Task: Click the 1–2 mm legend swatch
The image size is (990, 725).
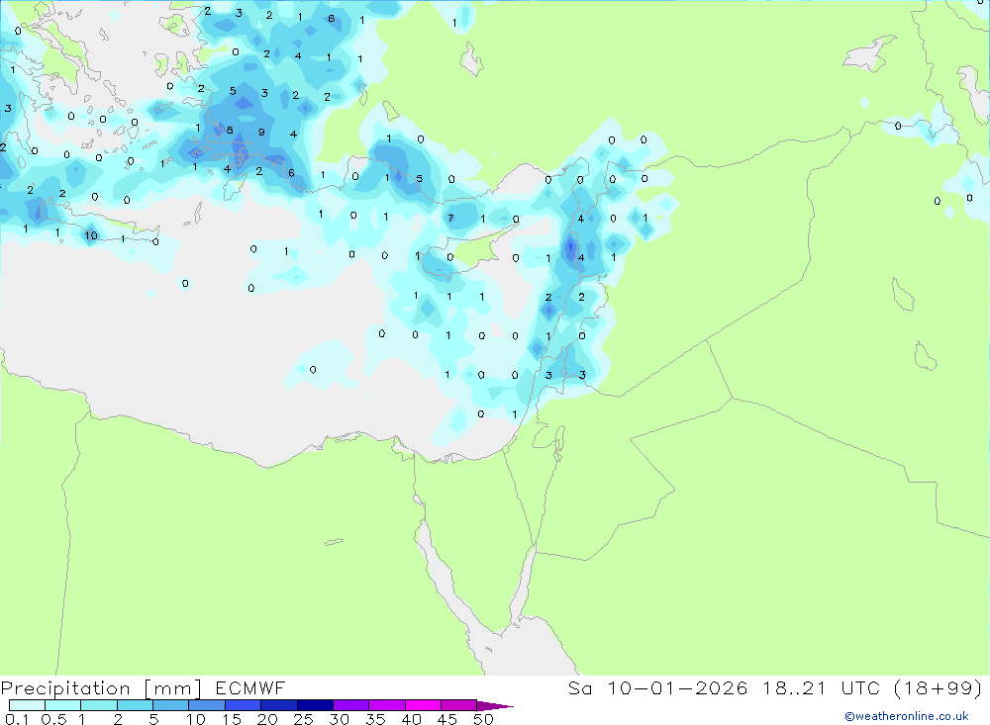Action: [x=99, y=705]
